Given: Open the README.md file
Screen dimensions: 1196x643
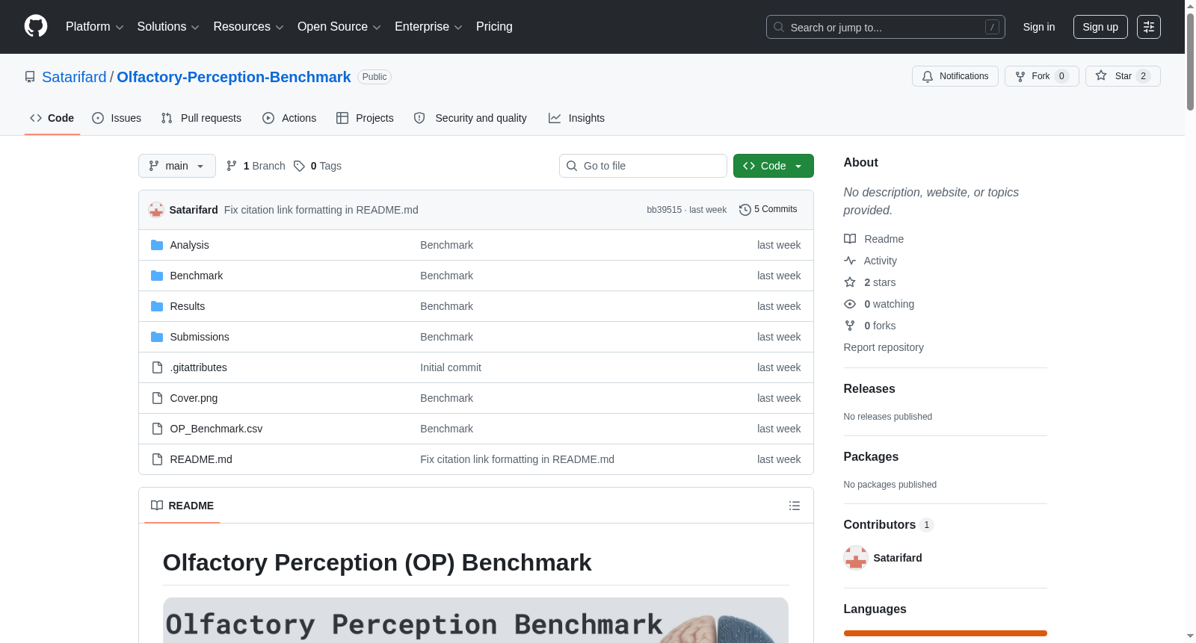Looking at the screenshot, I should pos(201,459).
